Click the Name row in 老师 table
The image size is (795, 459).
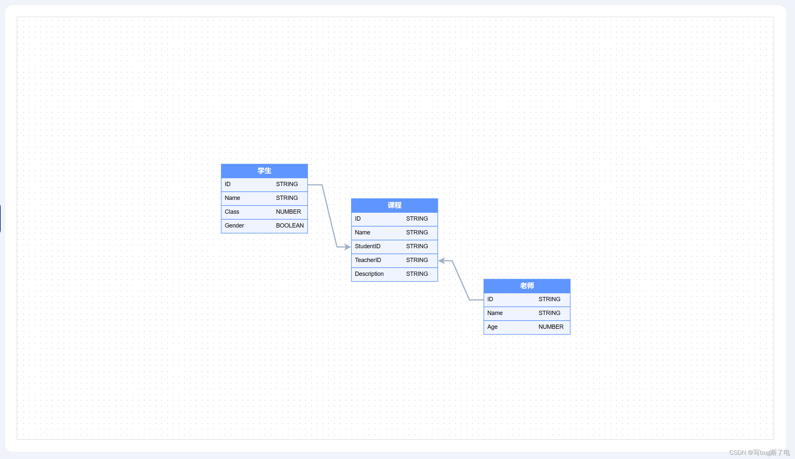(526, 313)
